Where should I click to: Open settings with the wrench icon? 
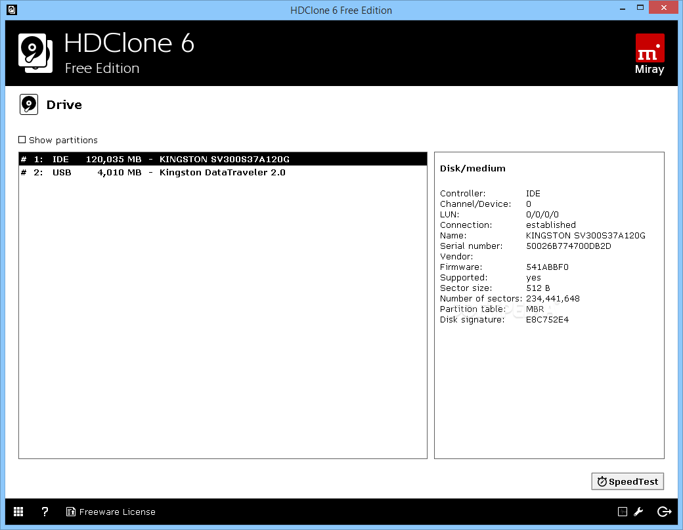pyautogui.click(x=638, y=512)
